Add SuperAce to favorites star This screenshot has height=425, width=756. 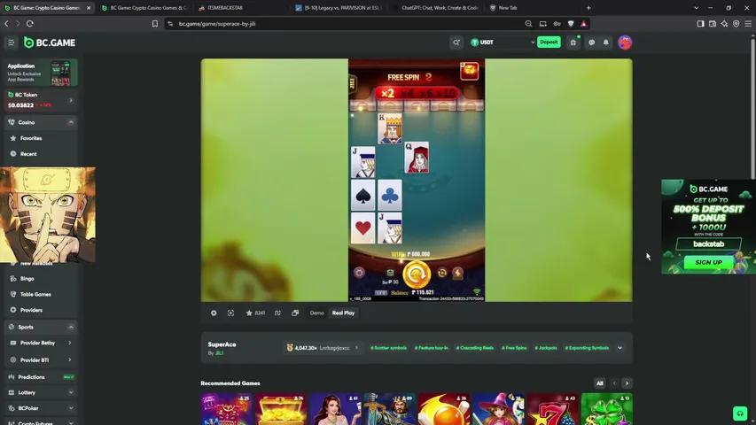click(249, 313)
